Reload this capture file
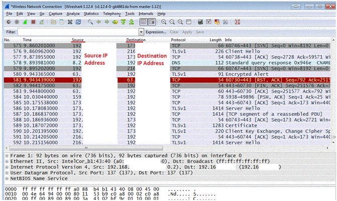 click(78, 22)
